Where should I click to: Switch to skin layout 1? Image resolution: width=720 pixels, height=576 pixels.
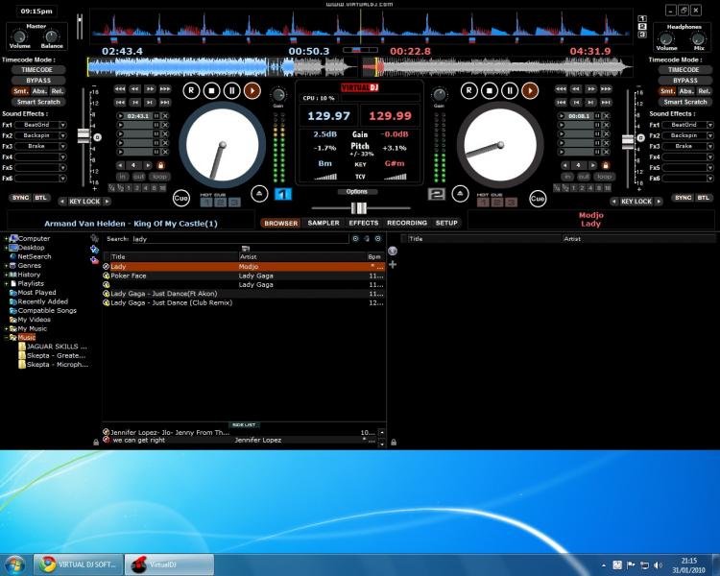(x=642, y=19)
